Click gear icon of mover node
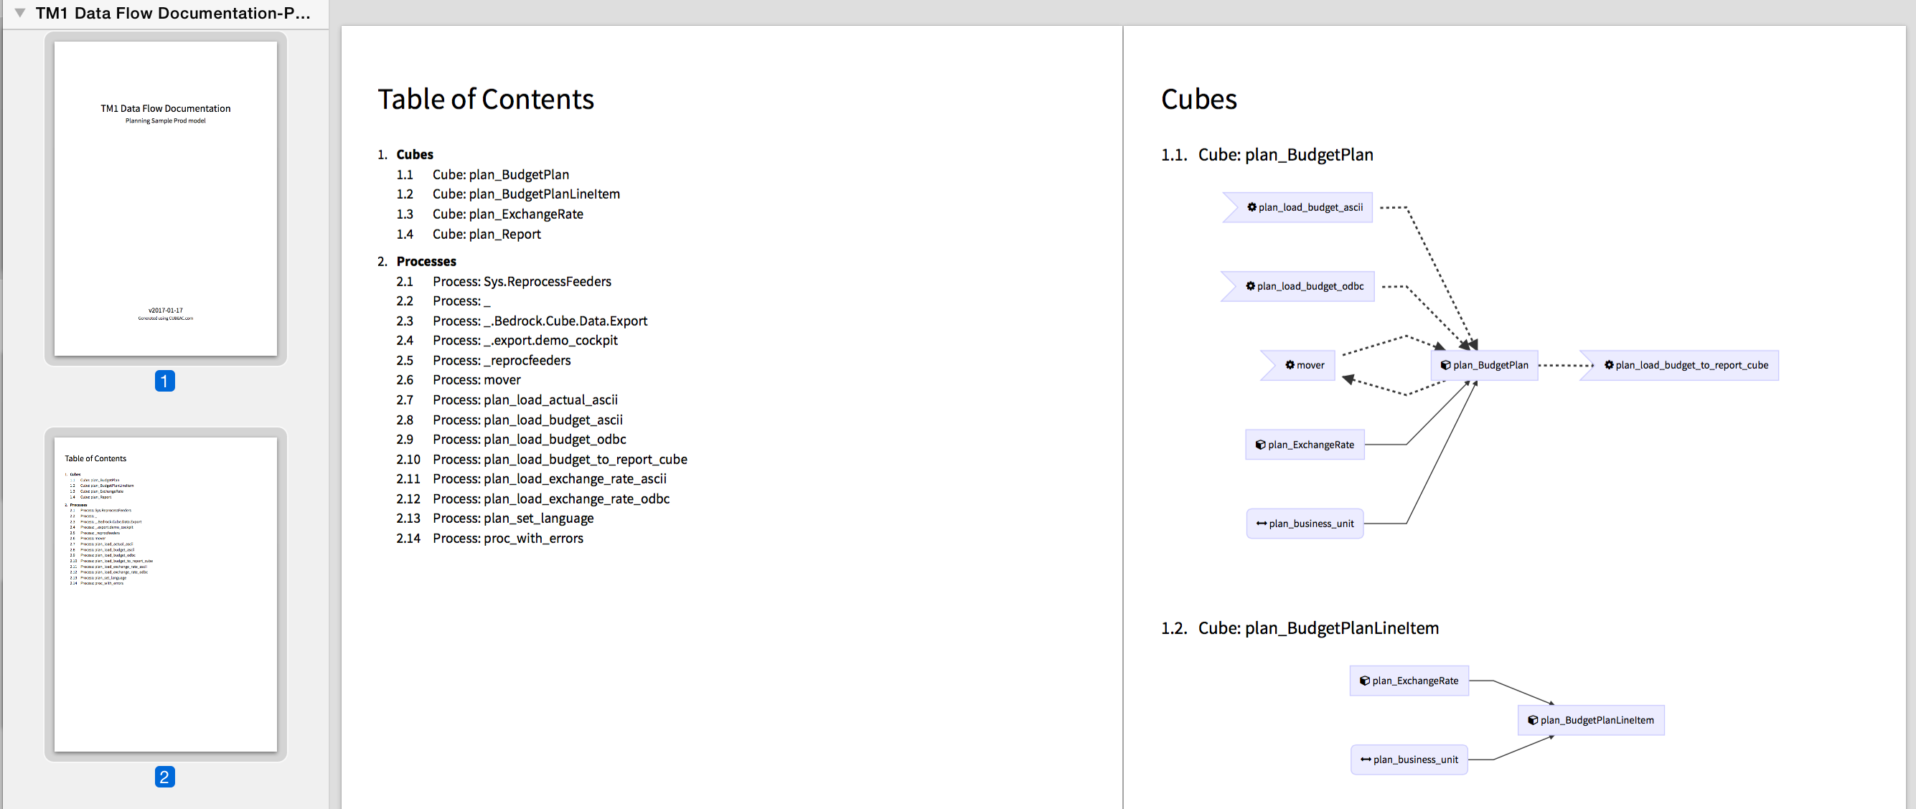 point(1290,364)
